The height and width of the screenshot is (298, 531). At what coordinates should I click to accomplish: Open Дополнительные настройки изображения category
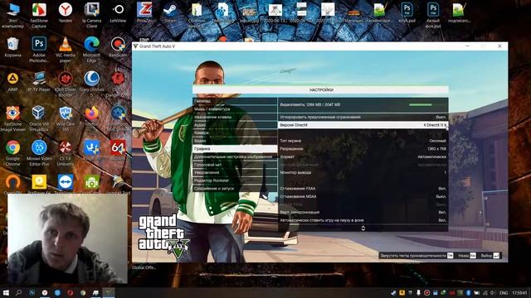pos(235,156)
